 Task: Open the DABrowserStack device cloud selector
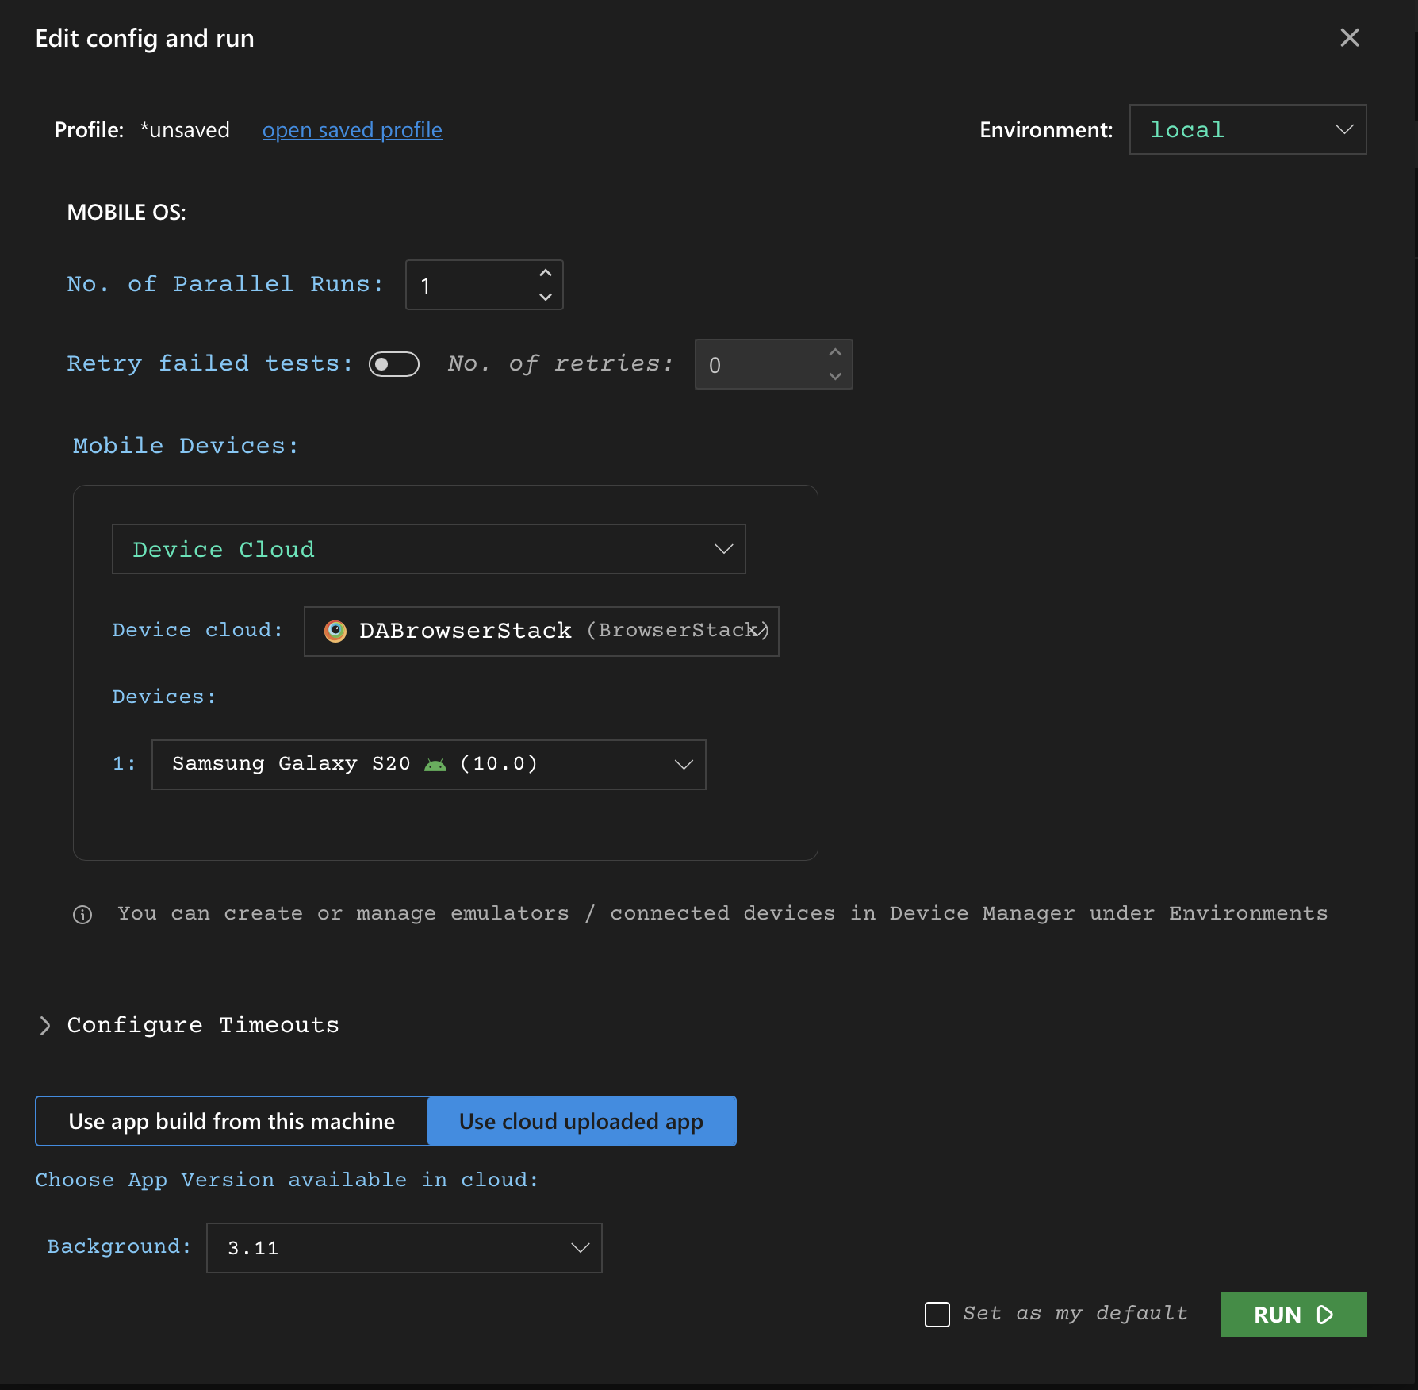541,632
